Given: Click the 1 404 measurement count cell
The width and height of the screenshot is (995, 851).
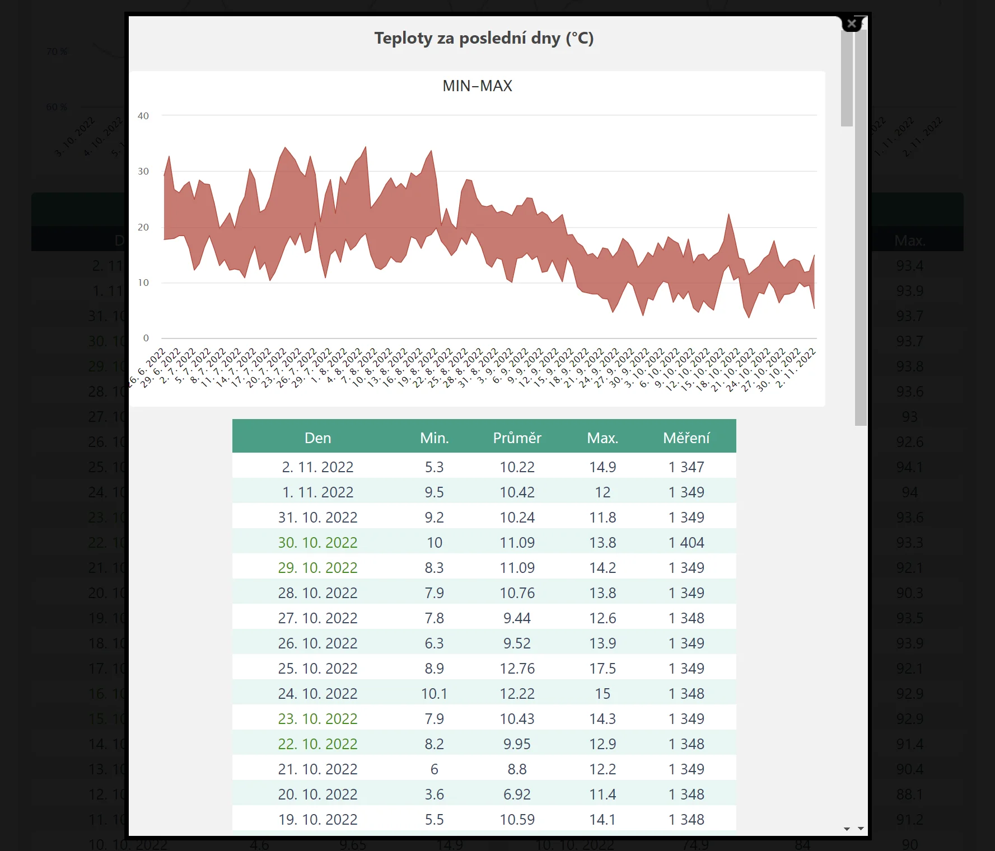Looking at the screenshot, I should click(686, 542).
